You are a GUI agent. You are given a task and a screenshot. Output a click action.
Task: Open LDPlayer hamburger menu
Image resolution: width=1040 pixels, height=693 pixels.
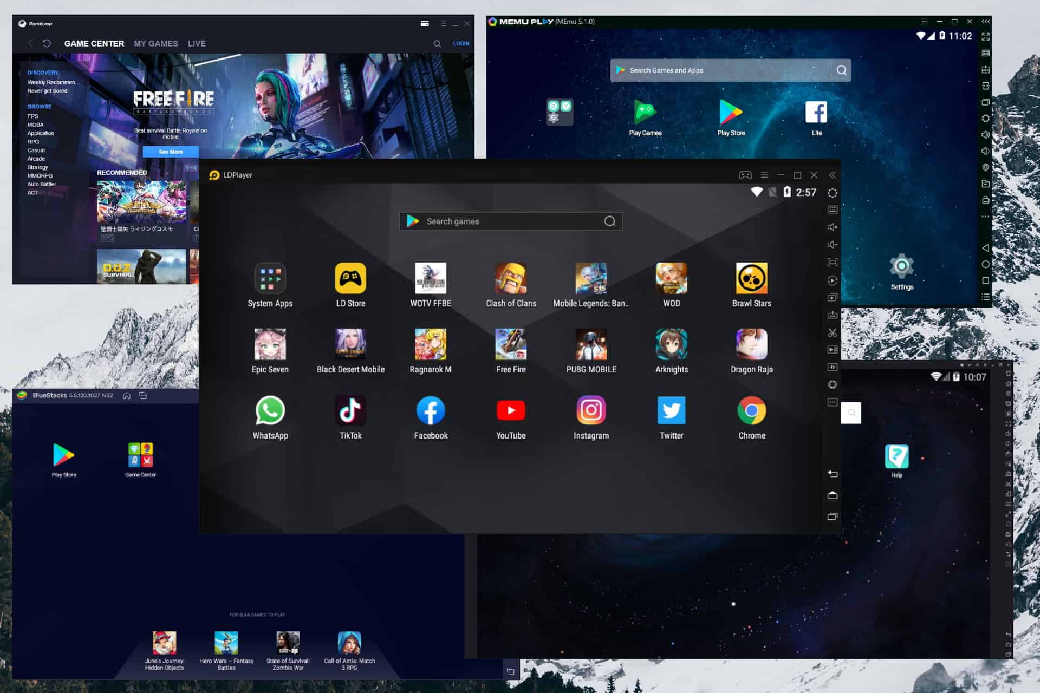pyautogui.click(x=764, y=175)
